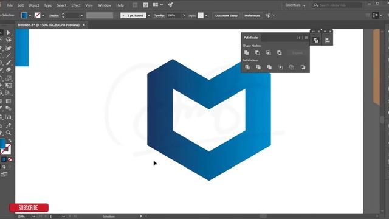Image resolution: width=389 pixels, height=219 pixels.
Task: Open collapsed Align panel icon
Action: point(328,40)
